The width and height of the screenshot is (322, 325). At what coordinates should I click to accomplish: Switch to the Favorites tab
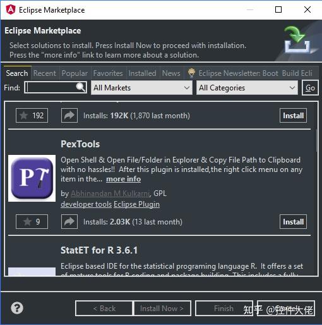[x=108, y=73]
